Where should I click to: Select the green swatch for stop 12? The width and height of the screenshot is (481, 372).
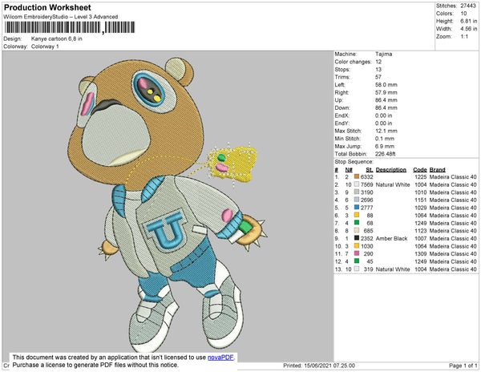357,261
